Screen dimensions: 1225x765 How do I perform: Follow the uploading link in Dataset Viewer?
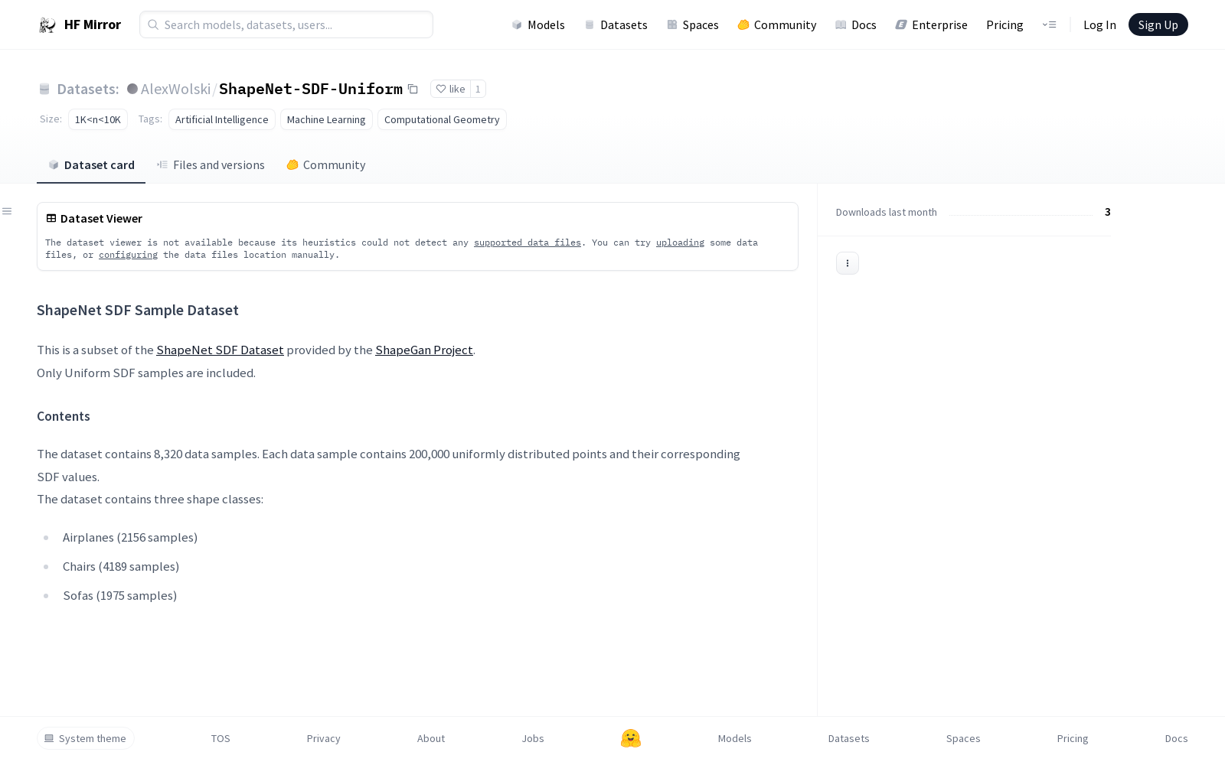pos(680,243)
